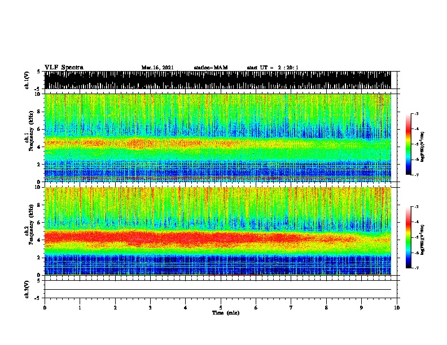Click the "4" kHz tick of ch.2 spectrogram
Image resolution: width=447 pixels, height=345 pixels.
click(40, 240)
